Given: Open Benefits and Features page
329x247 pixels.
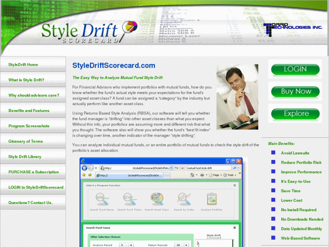Looking at the screenshot, I should pyautogui.click(x=33, y=111).
